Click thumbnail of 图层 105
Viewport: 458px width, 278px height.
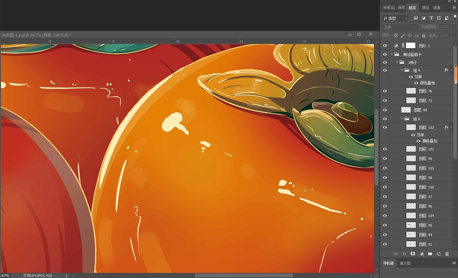click(x=411, y=168)
